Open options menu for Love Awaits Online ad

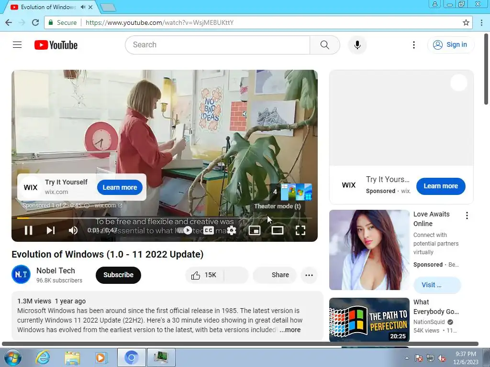click(467, 216)
